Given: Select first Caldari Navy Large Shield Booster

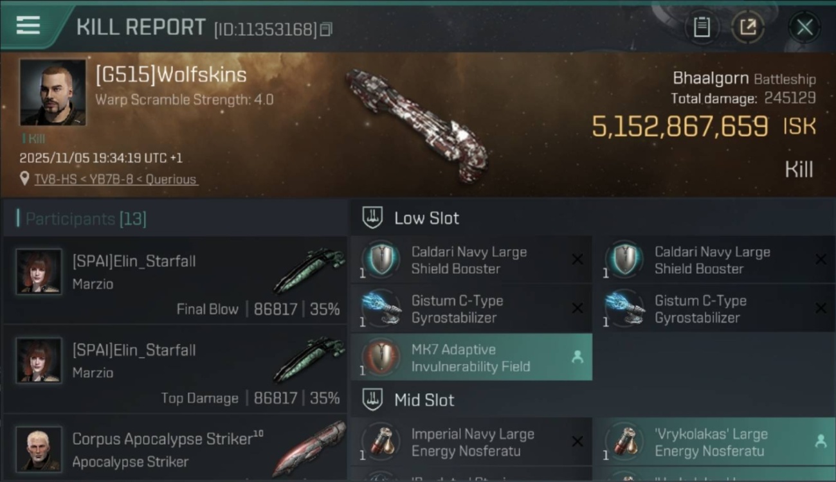Looking at the screenshot, I should click(469, 260).
